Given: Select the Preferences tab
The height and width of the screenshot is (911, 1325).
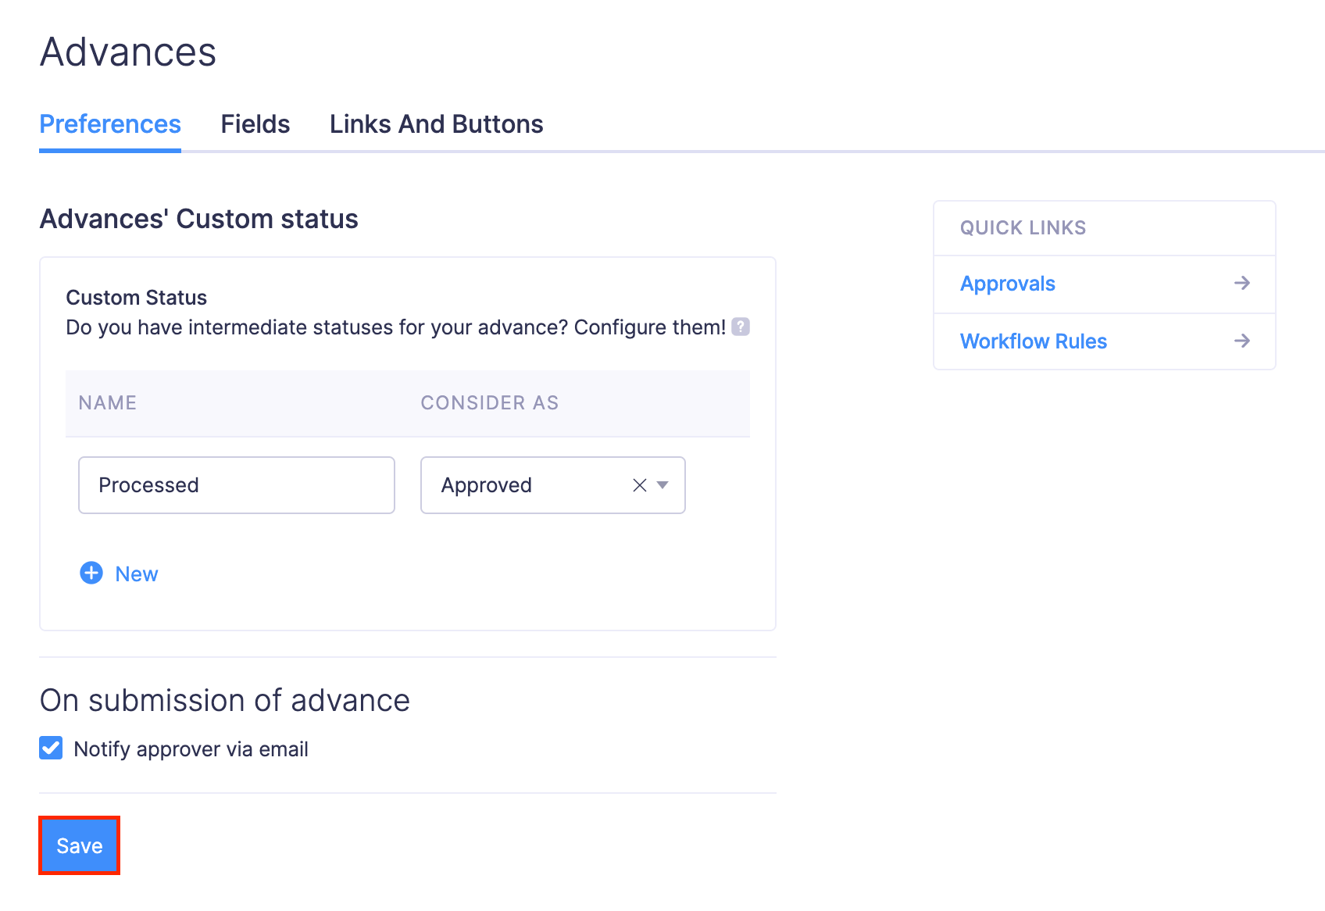Looking at the screenshot, I should tap(110, 124).
